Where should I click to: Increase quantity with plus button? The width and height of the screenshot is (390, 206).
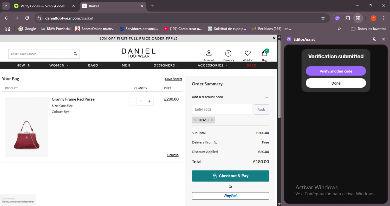click(149, 101)
